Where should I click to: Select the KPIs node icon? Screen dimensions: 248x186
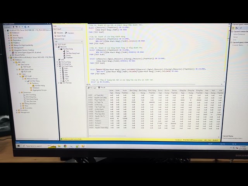[x=60, y=60]
